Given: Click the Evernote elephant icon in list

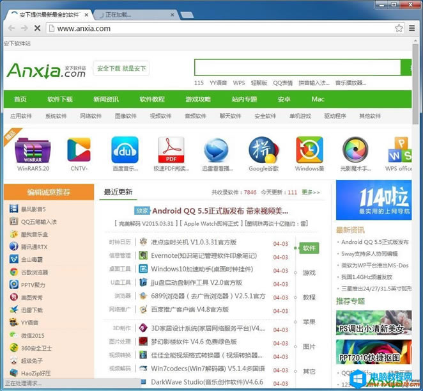Looking at the screenshot, I should pos(143,255).
